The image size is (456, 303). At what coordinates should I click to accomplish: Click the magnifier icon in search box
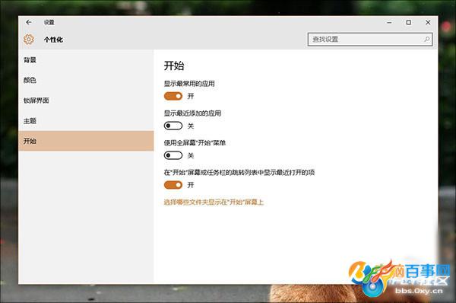(x=426, y=39)
